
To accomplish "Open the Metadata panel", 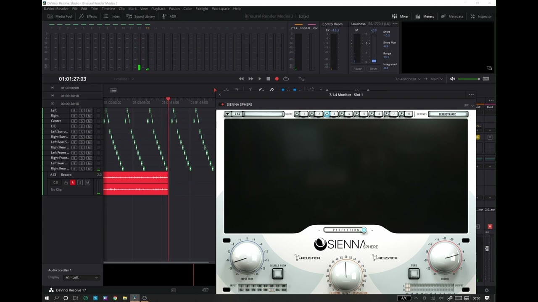I will (452, 16).
